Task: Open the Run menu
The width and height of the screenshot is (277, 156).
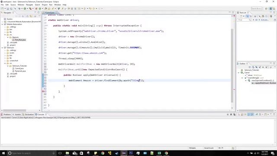Action: [x=51, y=5]
